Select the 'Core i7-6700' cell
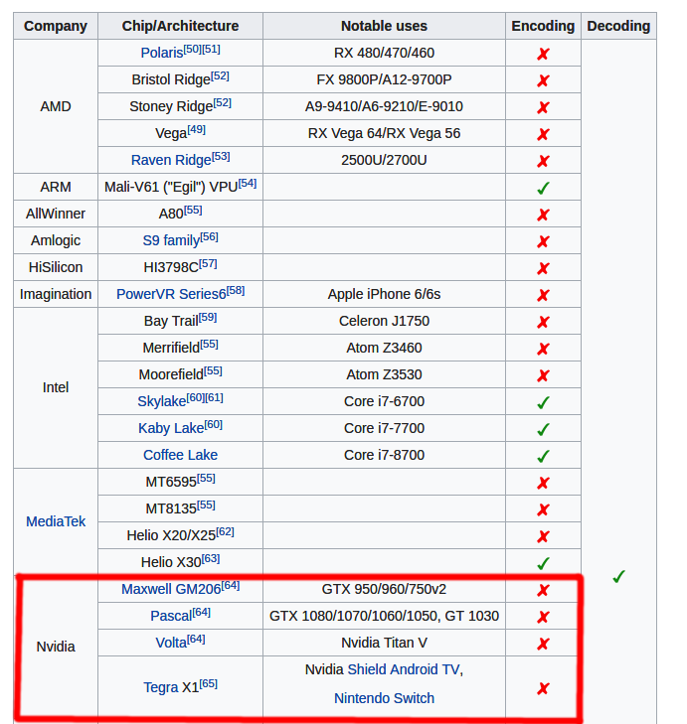 384,401
